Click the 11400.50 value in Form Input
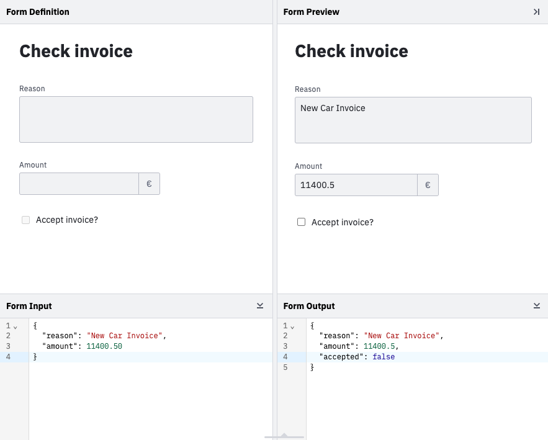This screenshot has width=548, height=440. click(x=104, y=346)
